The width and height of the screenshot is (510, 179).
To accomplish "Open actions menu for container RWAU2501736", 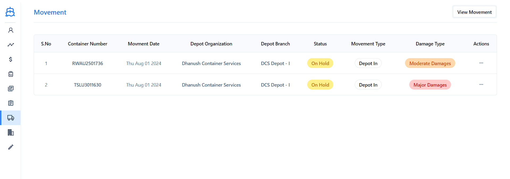I will tap(481, 63).
